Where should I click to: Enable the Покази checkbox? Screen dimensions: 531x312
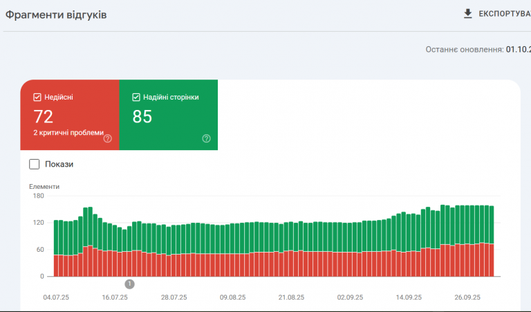[x=34, y=164]
